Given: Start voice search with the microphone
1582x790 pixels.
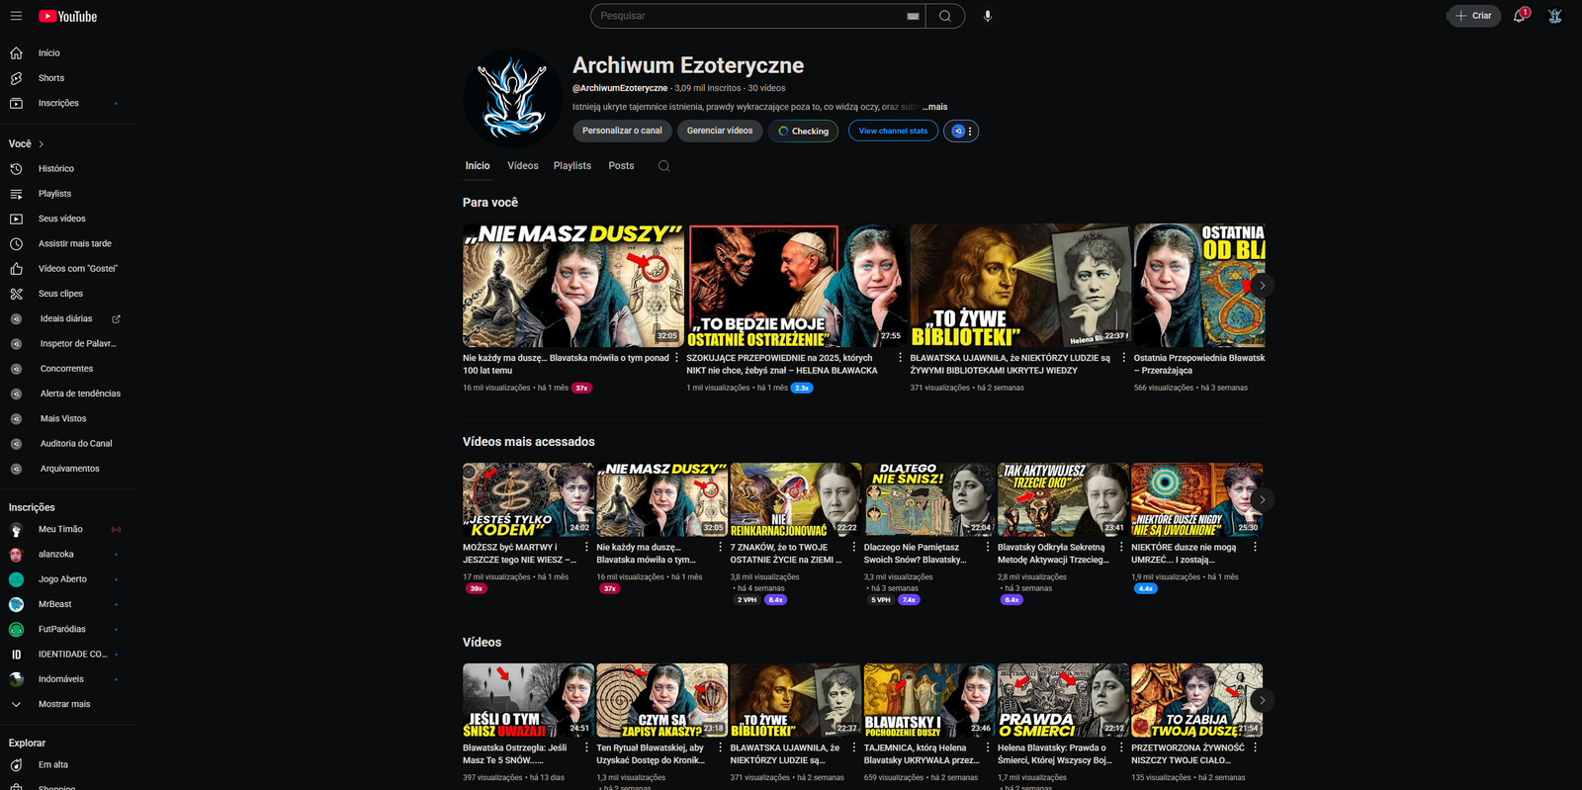Looking at the screenshot, I should pos(988,16).
